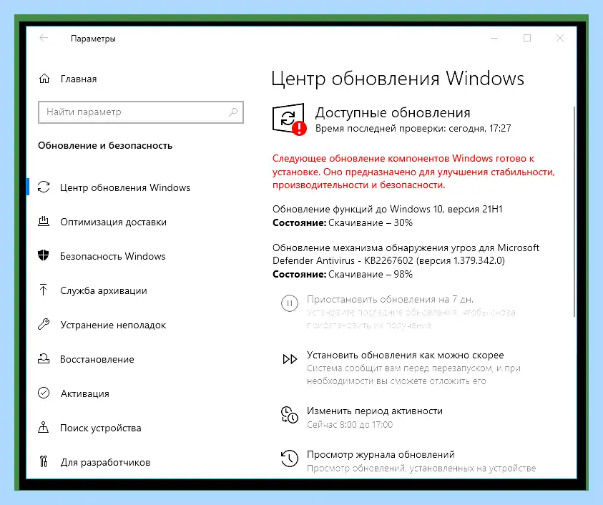Click the Доступные обновления heading

(393, 113)
